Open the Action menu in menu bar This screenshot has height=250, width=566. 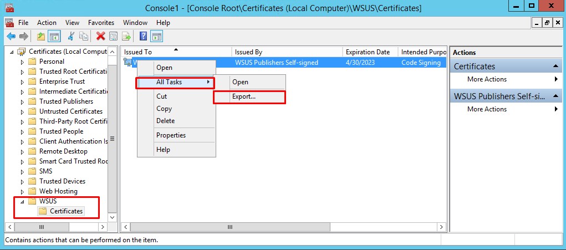pos(47,23)
